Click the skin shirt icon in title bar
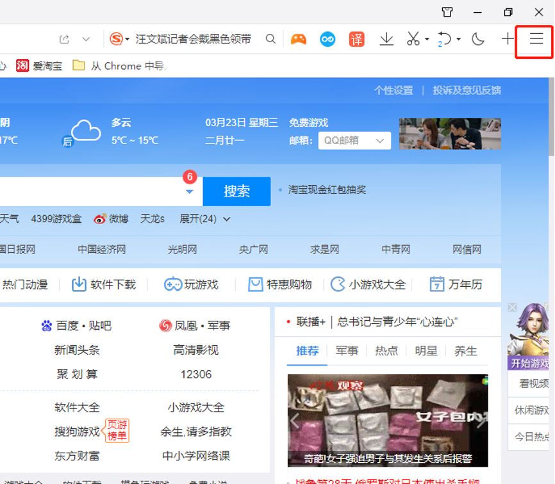 point(447,12)
